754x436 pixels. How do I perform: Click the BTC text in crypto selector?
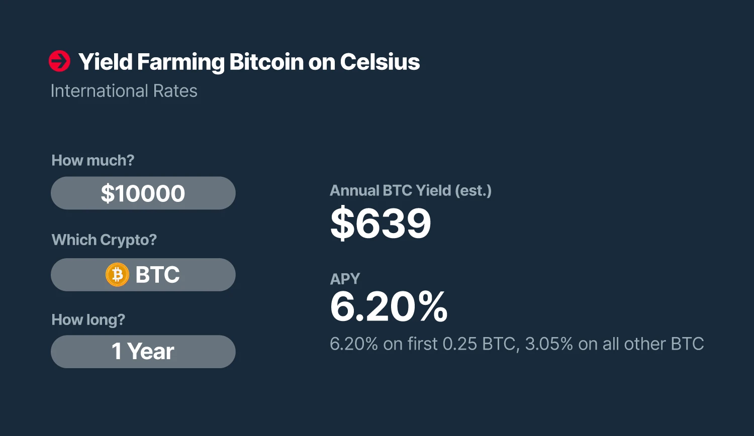[157, 275]
